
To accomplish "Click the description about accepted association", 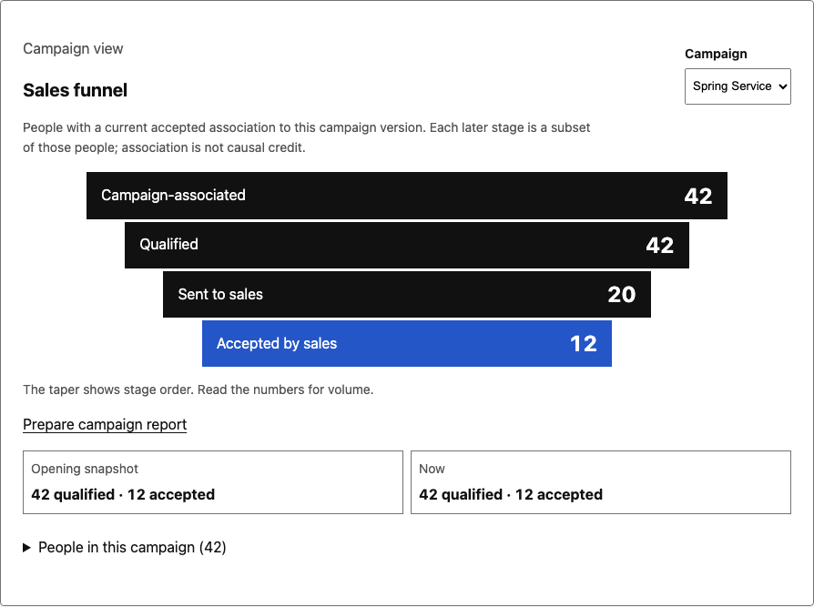I will pyautogui.click(x=306, y=137).
